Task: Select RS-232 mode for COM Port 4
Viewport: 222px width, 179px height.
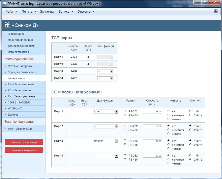Action: pyautogui.click(x=125, y=156)
